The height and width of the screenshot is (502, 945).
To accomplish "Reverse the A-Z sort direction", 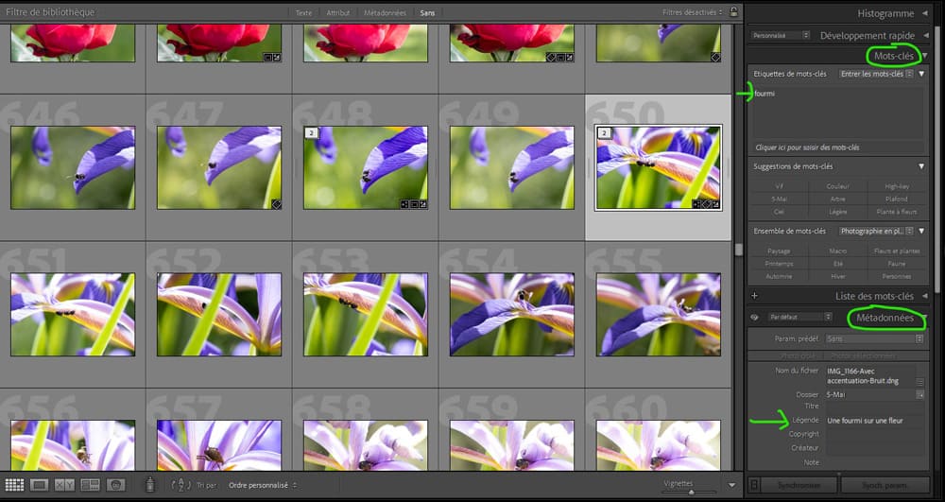I will 181,485.
